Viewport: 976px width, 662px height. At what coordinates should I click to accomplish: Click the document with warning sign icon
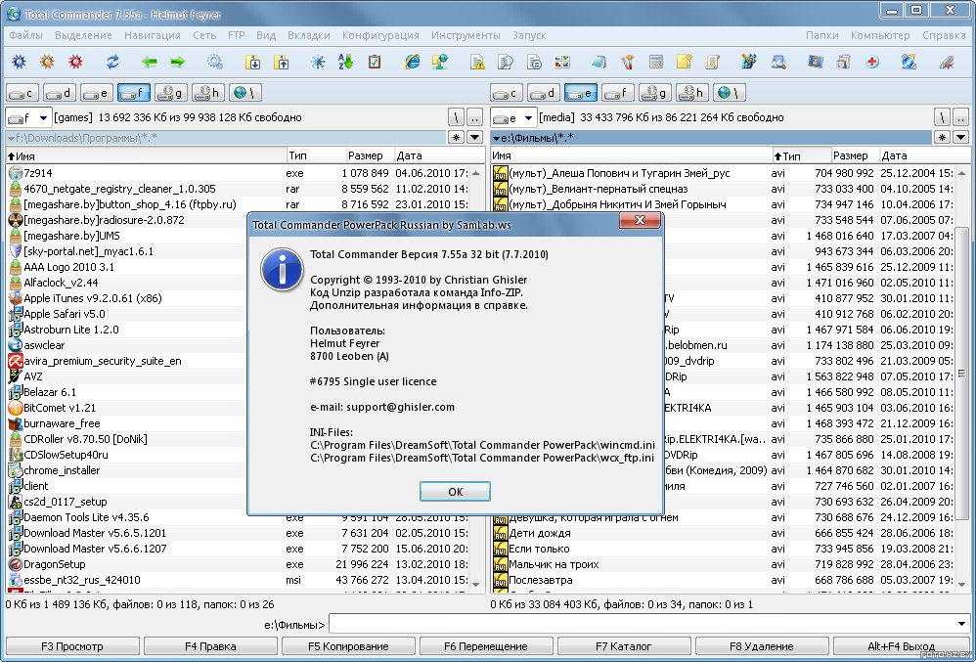point(477,62)
